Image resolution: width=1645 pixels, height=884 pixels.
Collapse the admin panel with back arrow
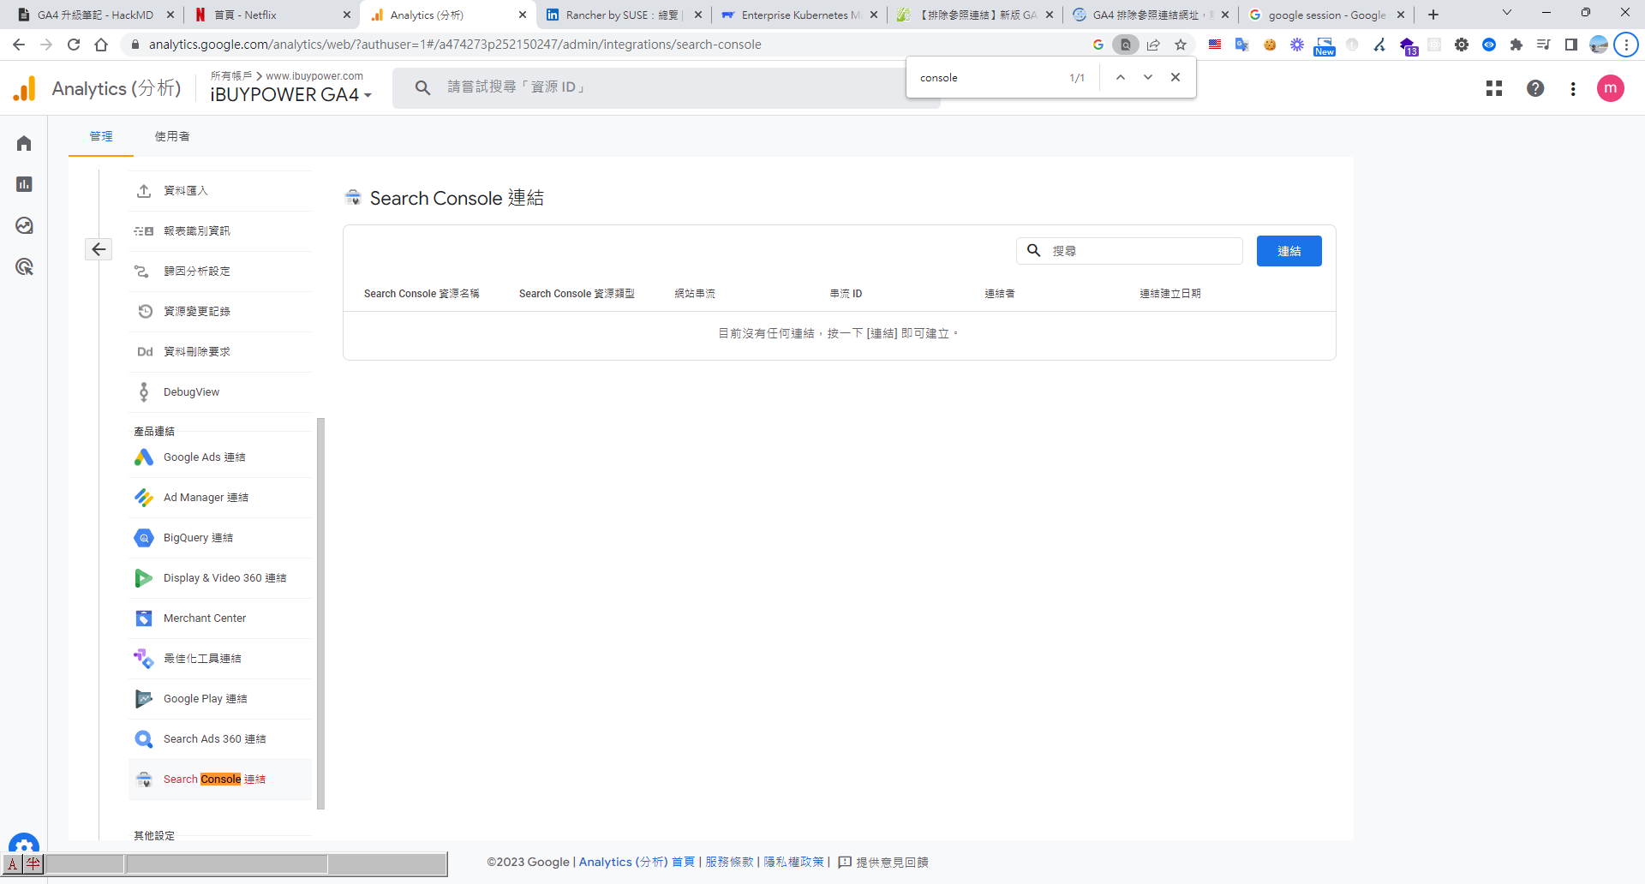point(99,249)
